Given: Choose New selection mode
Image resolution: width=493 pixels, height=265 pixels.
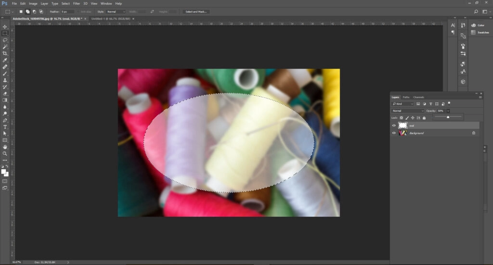Looking at the screenshot, I should pyautogui.click(x=21, y=12).
